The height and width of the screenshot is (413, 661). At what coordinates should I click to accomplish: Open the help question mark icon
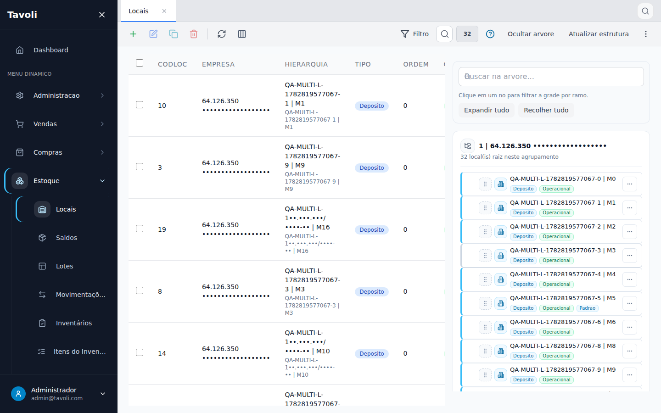pyautogui.click(x=490, y=34)
